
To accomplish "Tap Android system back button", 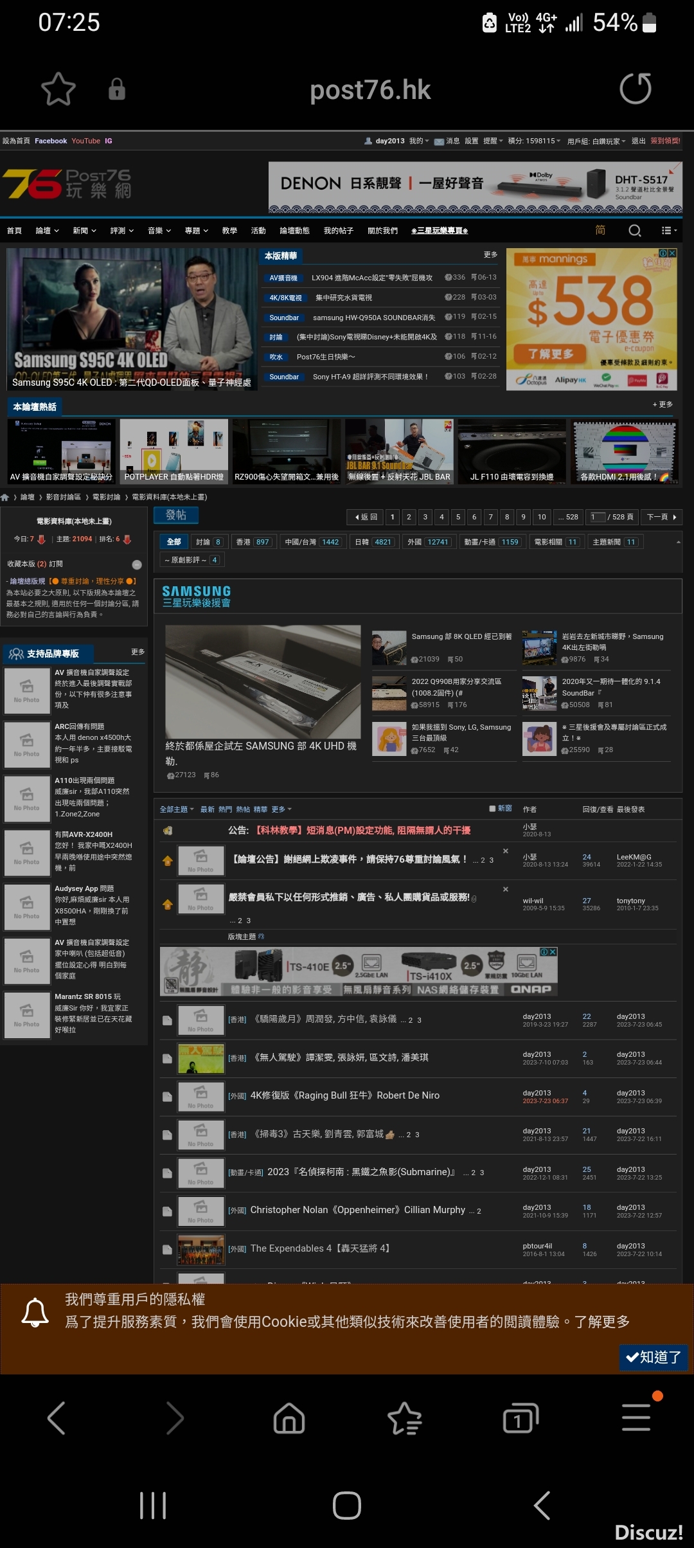I will pyautogui.click(x=542, y=1506).
